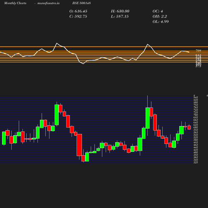Click the "OH: 2.2" reading

pos(160,17)
